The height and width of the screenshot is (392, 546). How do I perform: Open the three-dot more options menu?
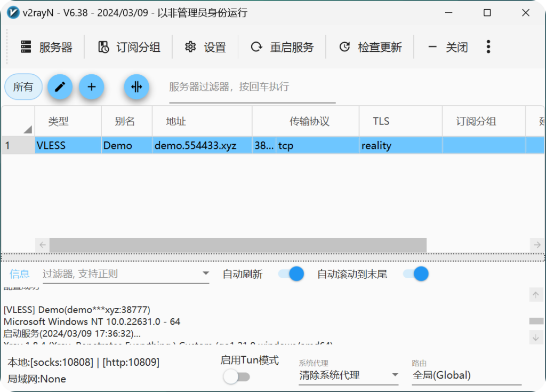coord(488,47)
